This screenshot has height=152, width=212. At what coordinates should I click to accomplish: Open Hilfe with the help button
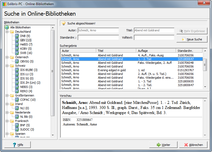(x=18, y=145)
